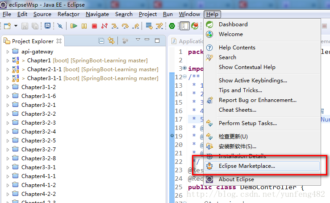Open the Window menu
The image size is (330, 203).
189,14
